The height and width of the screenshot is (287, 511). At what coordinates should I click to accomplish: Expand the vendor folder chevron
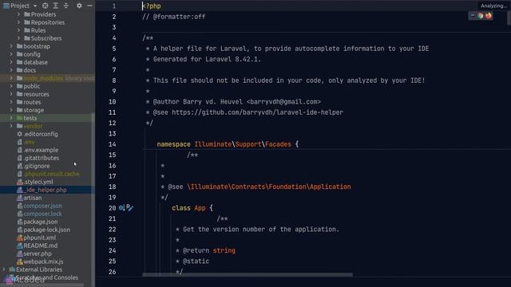click(x=11, y=126)
